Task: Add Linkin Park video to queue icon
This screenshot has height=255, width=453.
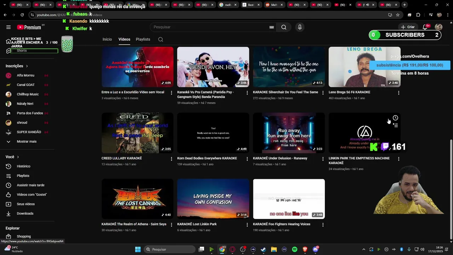Action: click(x=395, y=125)
